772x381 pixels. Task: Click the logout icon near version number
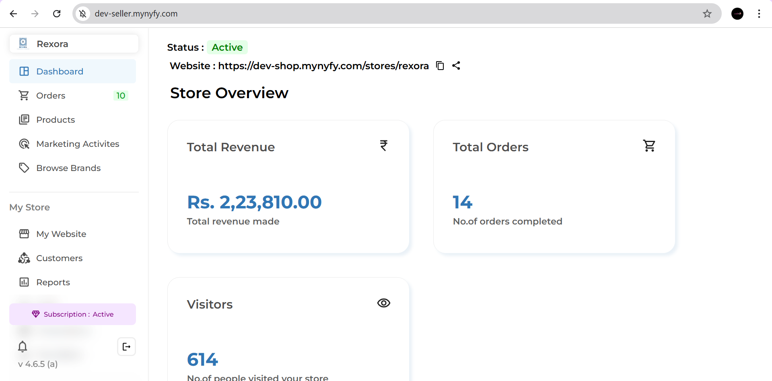126,346
